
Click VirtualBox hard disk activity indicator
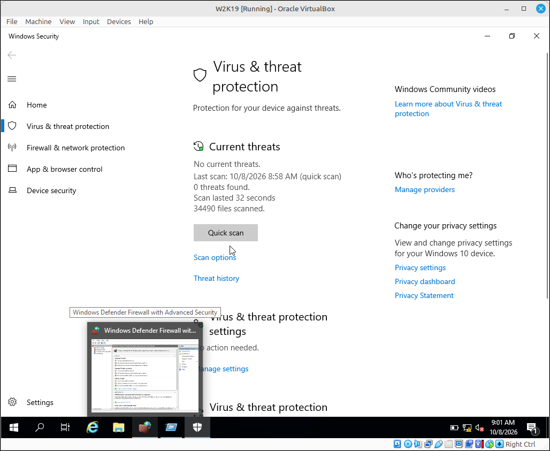(x=398, y=445)
